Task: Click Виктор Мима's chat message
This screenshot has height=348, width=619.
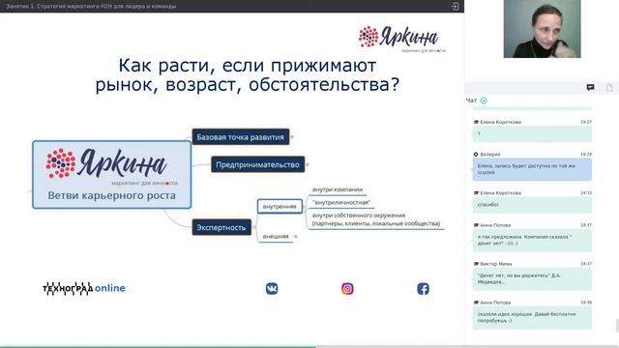Action: coord(532,278)
